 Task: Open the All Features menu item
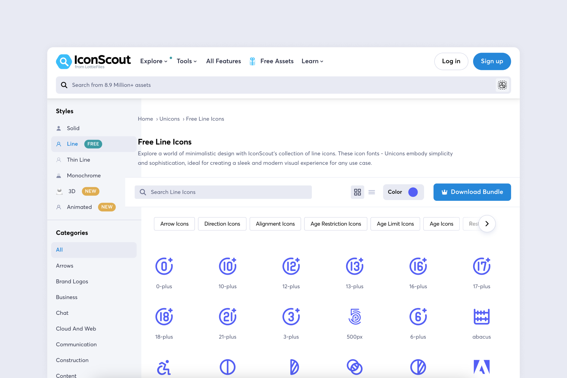point(224,61)
